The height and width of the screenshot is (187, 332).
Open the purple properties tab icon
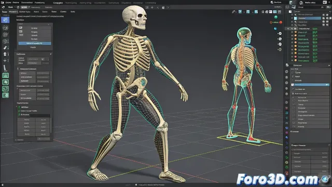point(287,133)
